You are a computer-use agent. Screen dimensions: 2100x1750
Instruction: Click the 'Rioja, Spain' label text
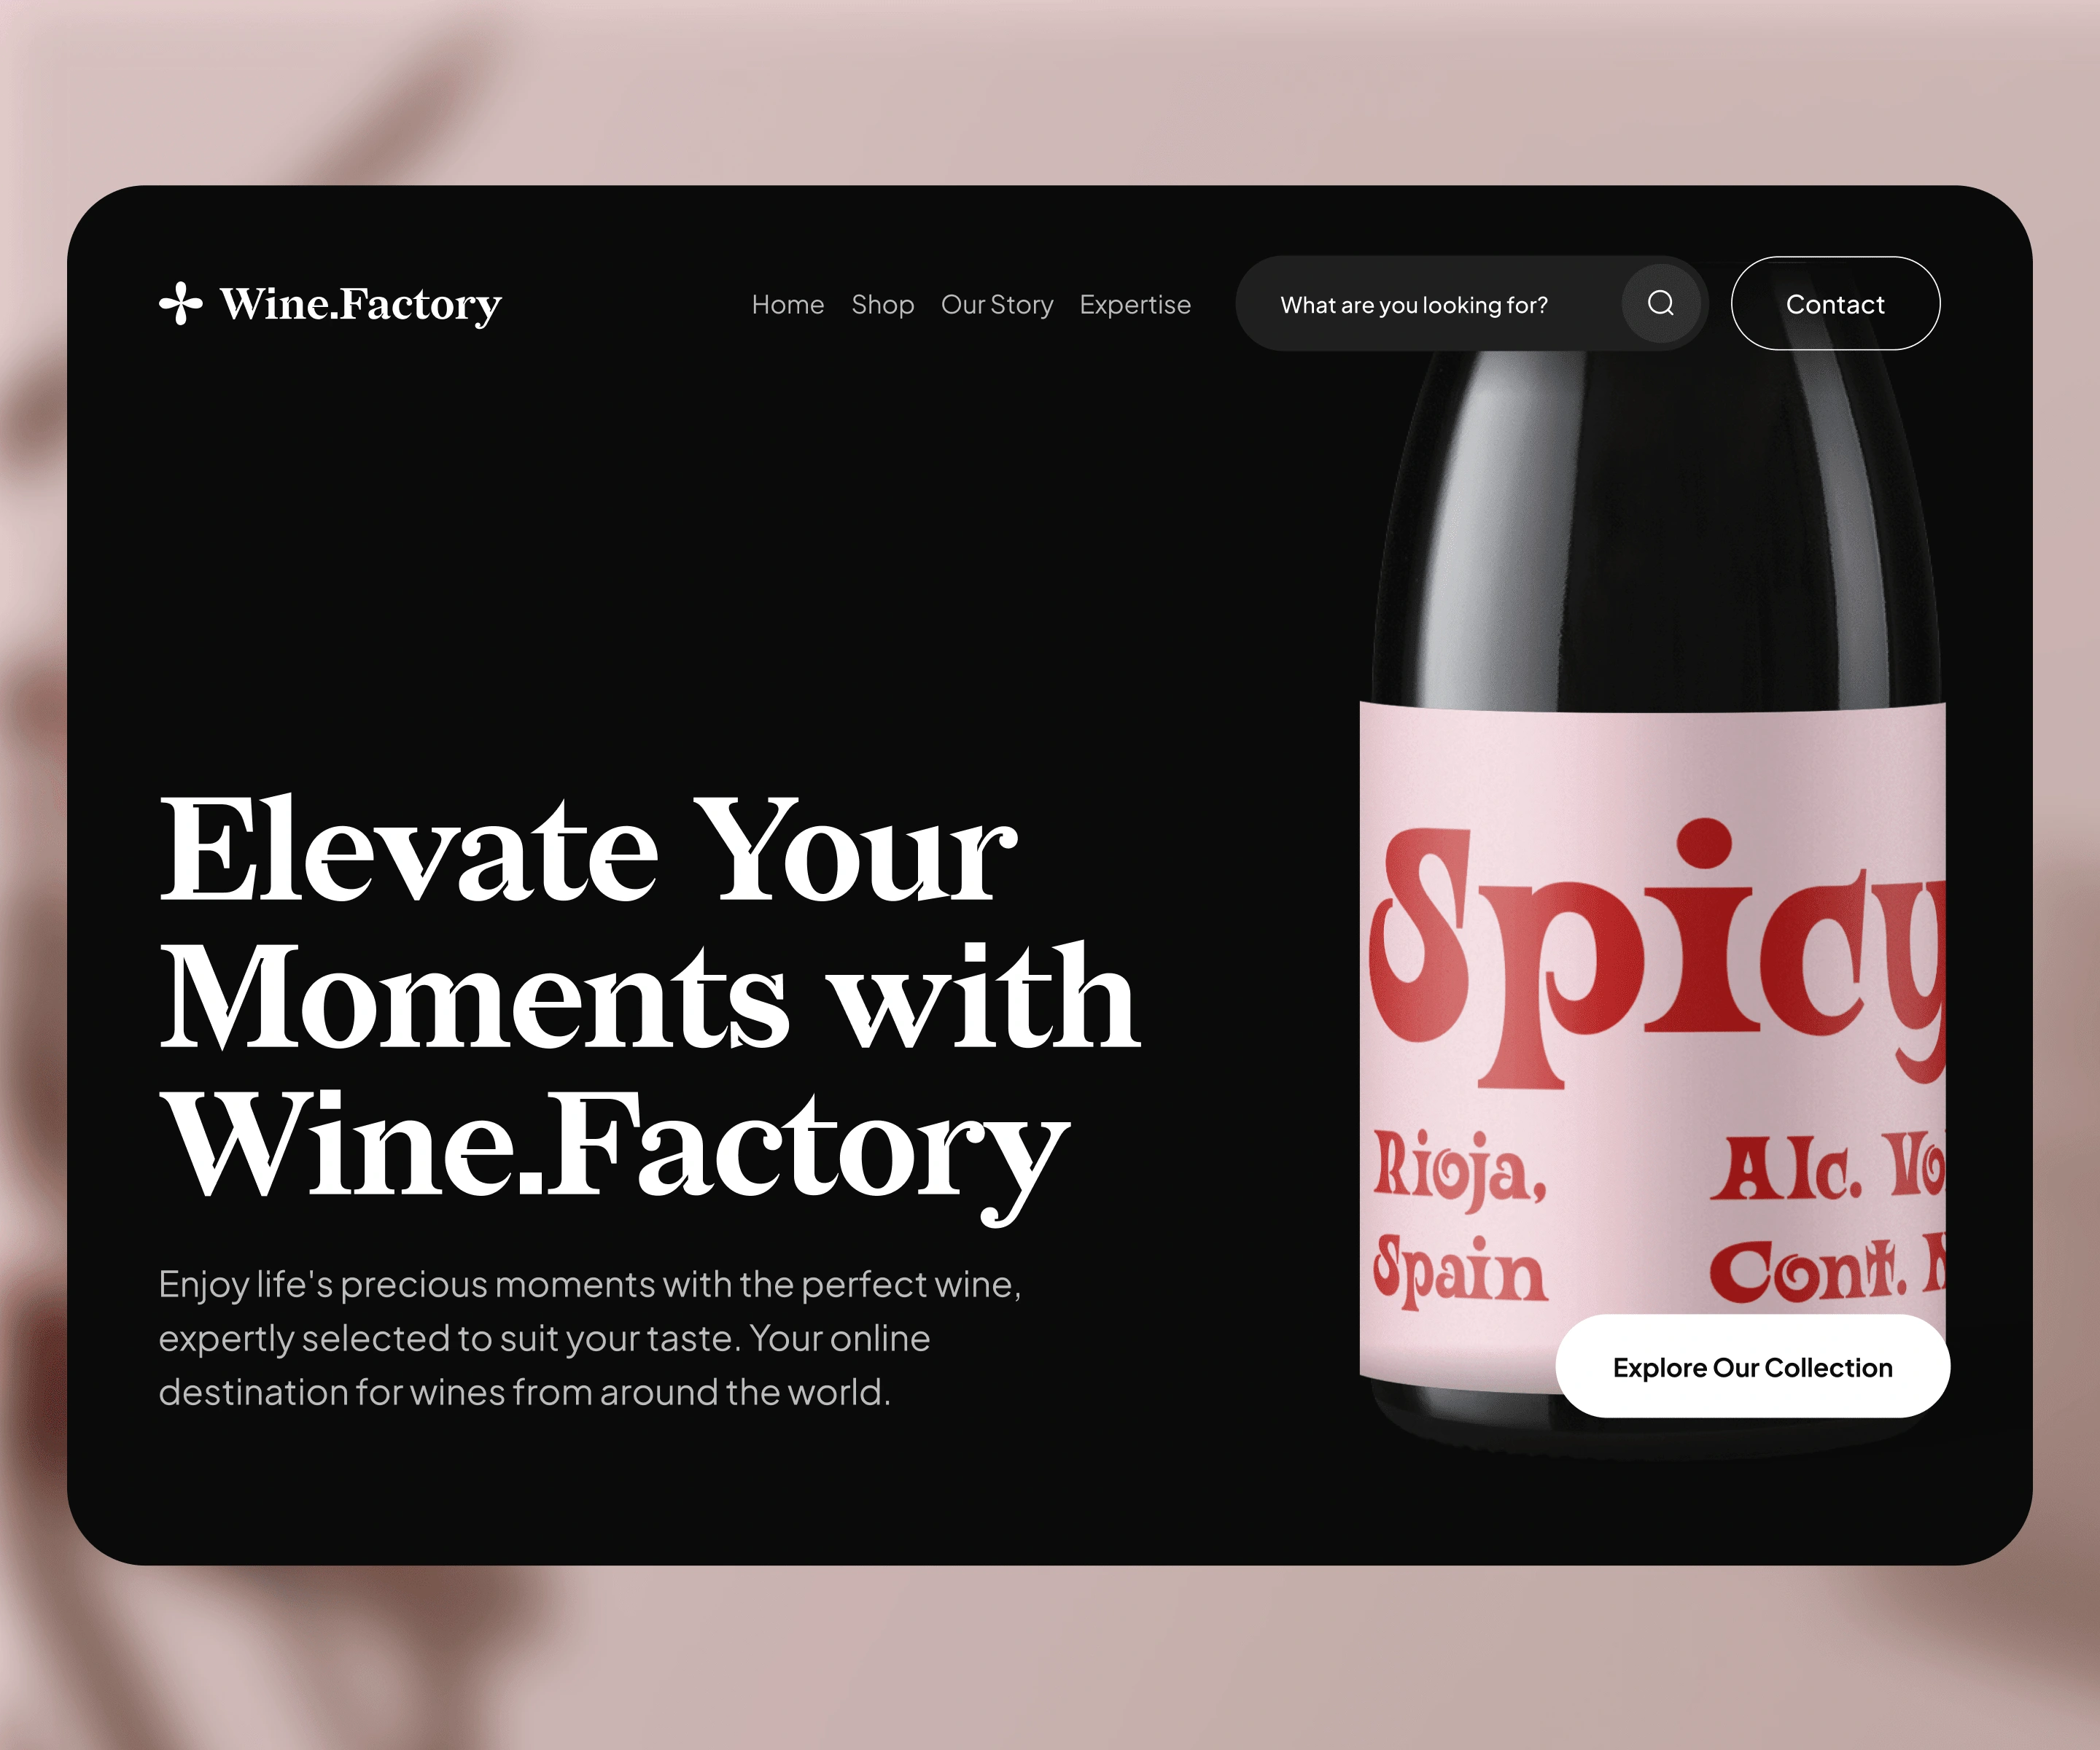click(x=1460, y=1218)
